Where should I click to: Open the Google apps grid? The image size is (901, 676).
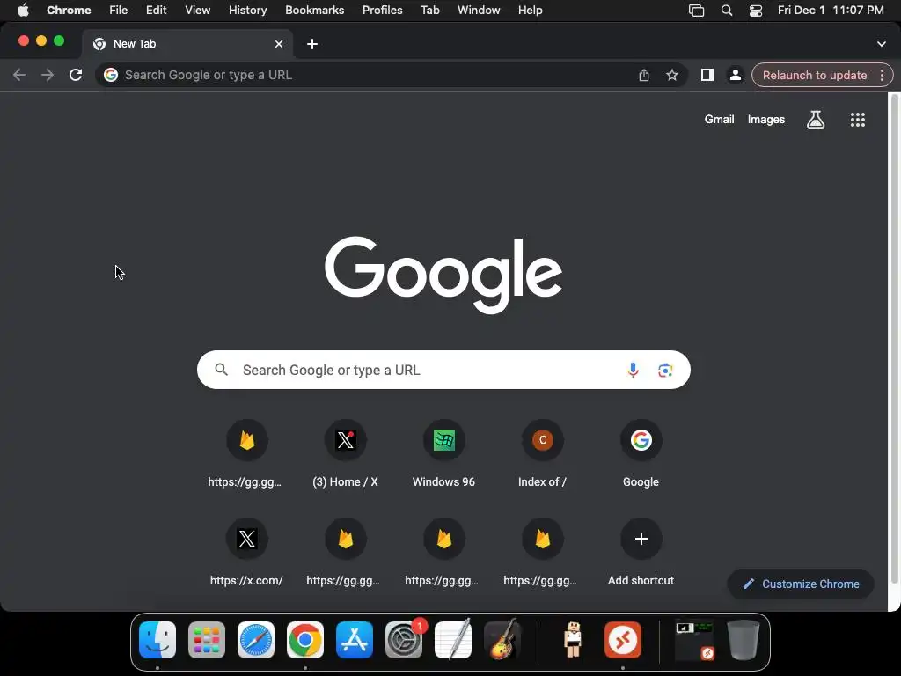pos(857,120)
